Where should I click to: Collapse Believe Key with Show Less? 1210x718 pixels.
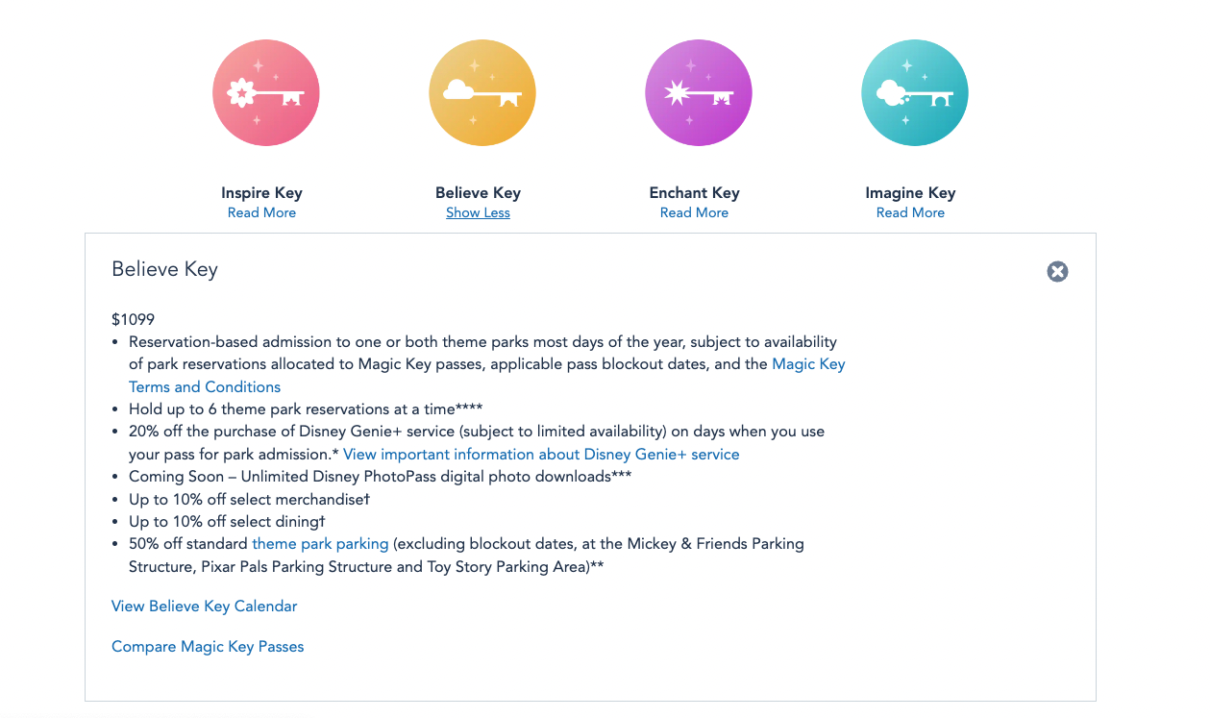pos(478,213)
